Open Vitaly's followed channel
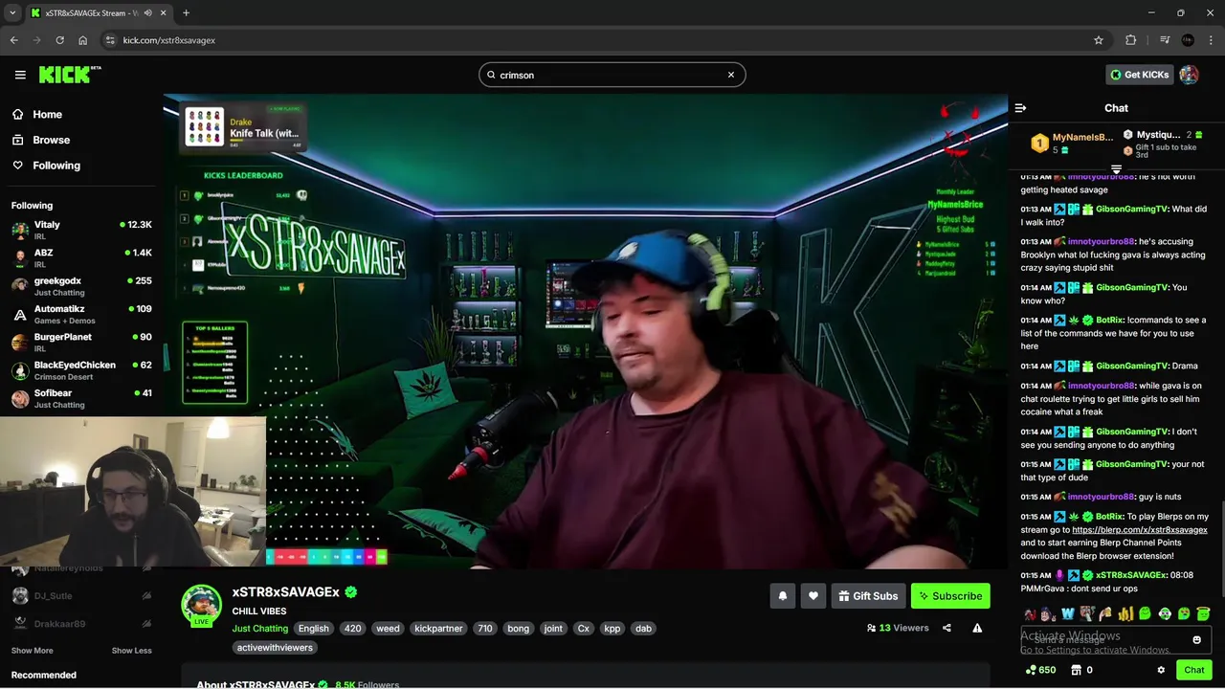The width and height of the screenshot is (1225, 689). [81, 230]
